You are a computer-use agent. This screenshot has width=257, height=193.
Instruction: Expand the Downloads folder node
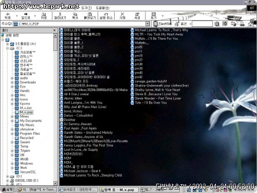[x=12, y=82]
